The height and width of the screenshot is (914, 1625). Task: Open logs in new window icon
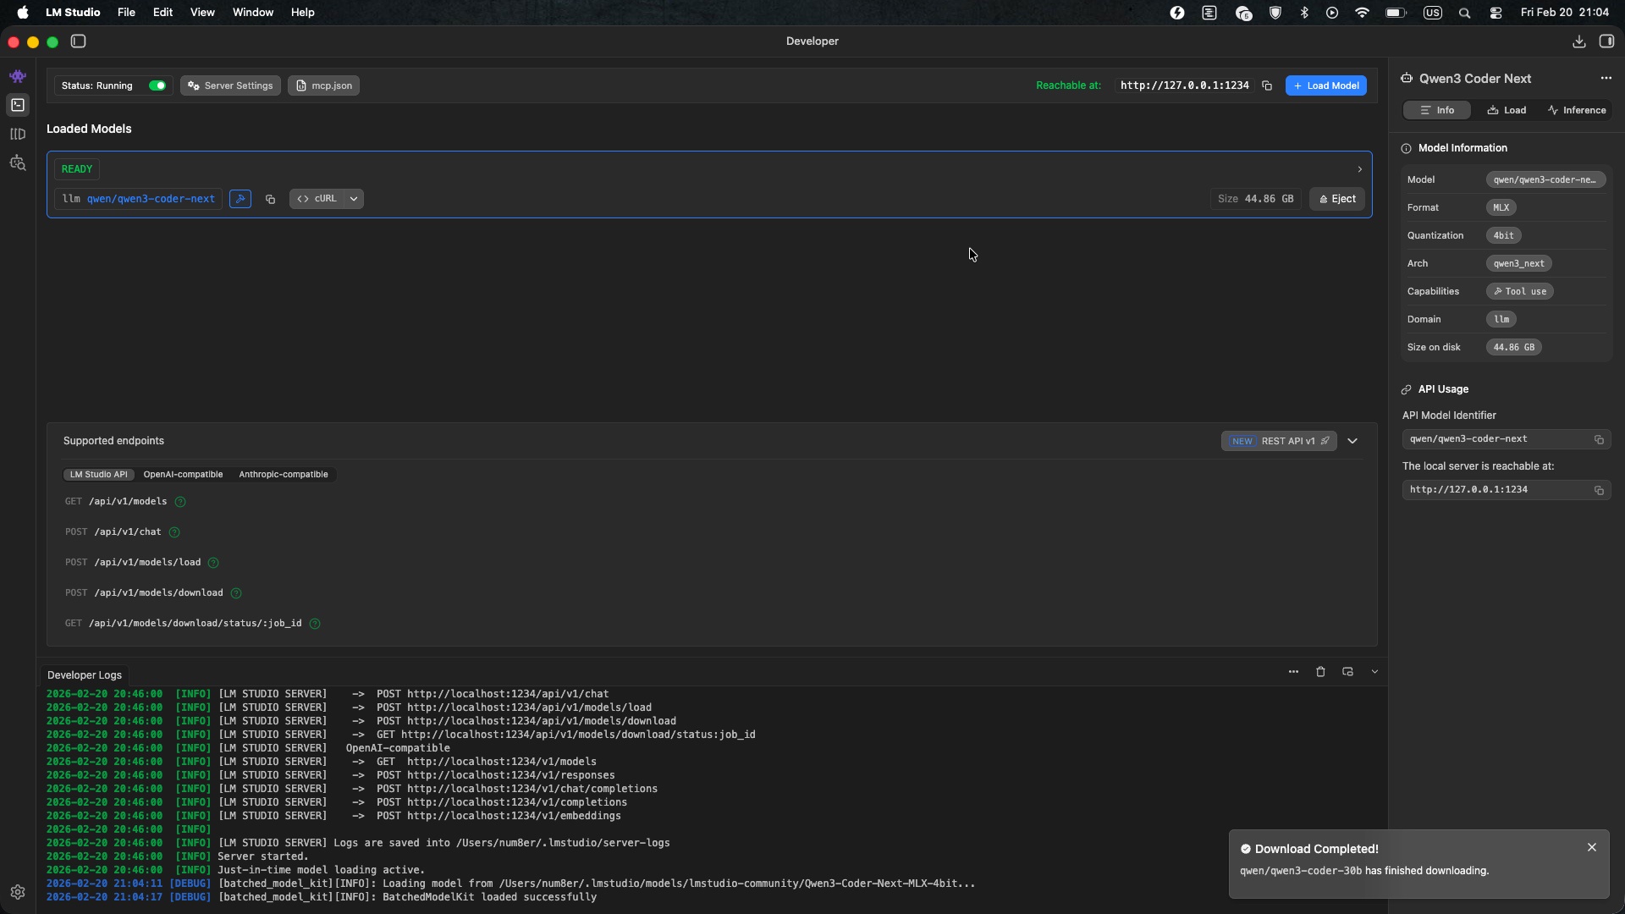pos(1347,671)
